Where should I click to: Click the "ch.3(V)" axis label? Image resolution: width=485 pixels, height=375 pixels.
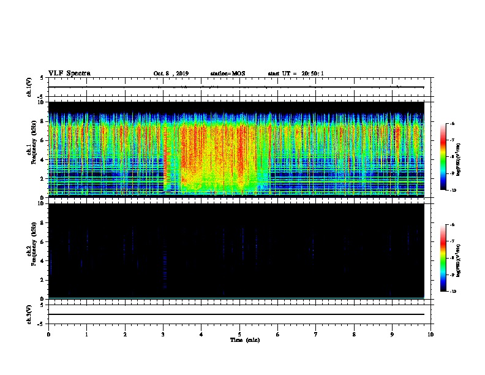(x=29, y=314)
